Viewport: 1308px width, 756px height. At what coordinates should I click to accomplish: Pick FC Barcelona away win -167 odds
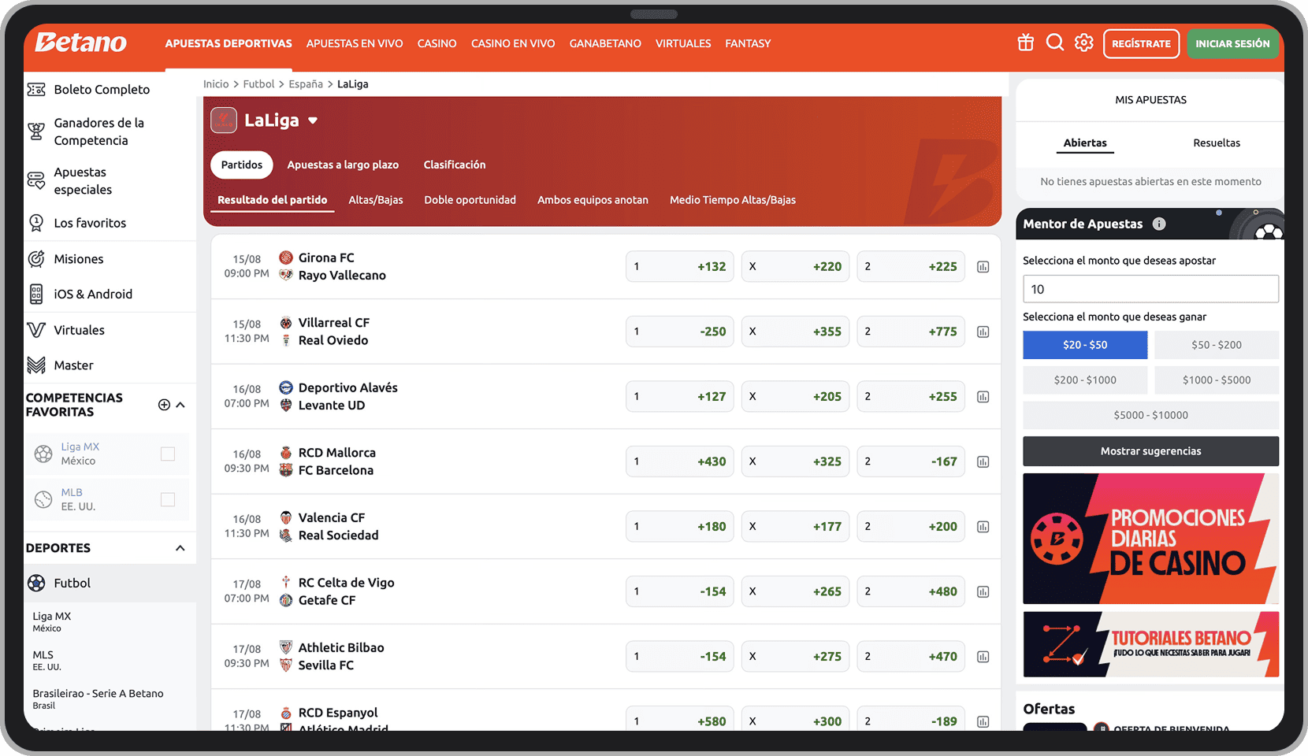point(911,461)
